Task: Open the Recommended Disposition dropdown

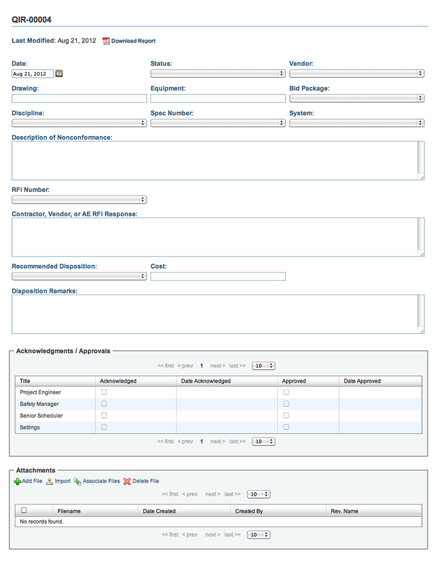Action: [79, 276]
